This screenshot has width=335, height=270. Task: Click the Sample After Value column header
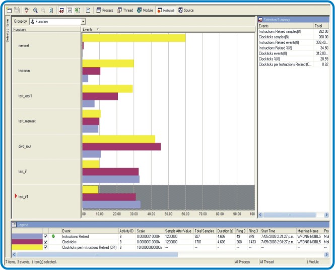tap(178, 231)
